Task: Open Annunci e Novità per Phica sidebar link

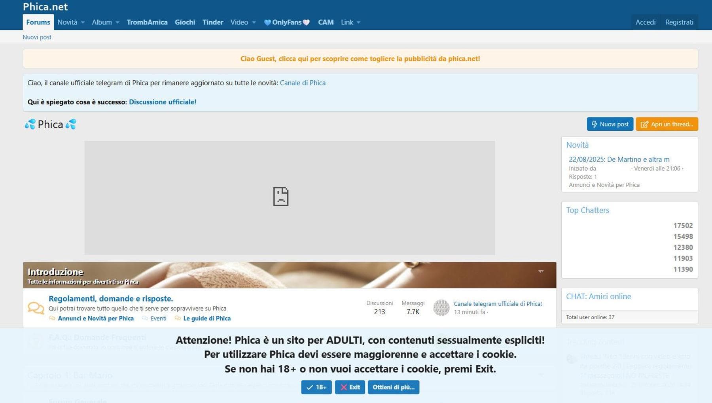Action: (x=604, y=185)
